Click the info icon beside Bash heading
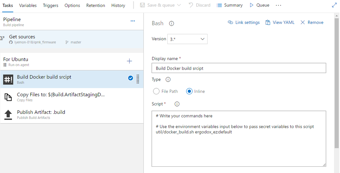This screenshot has width=340, height=173. tap(172, 24)
